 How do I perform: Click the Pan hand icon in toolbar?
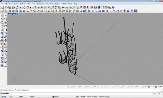point(35,7)
